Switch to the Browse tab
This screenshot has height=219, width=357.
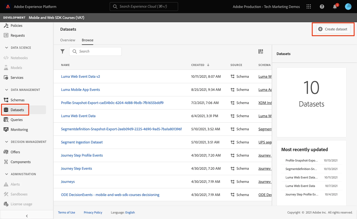(88, 40)
